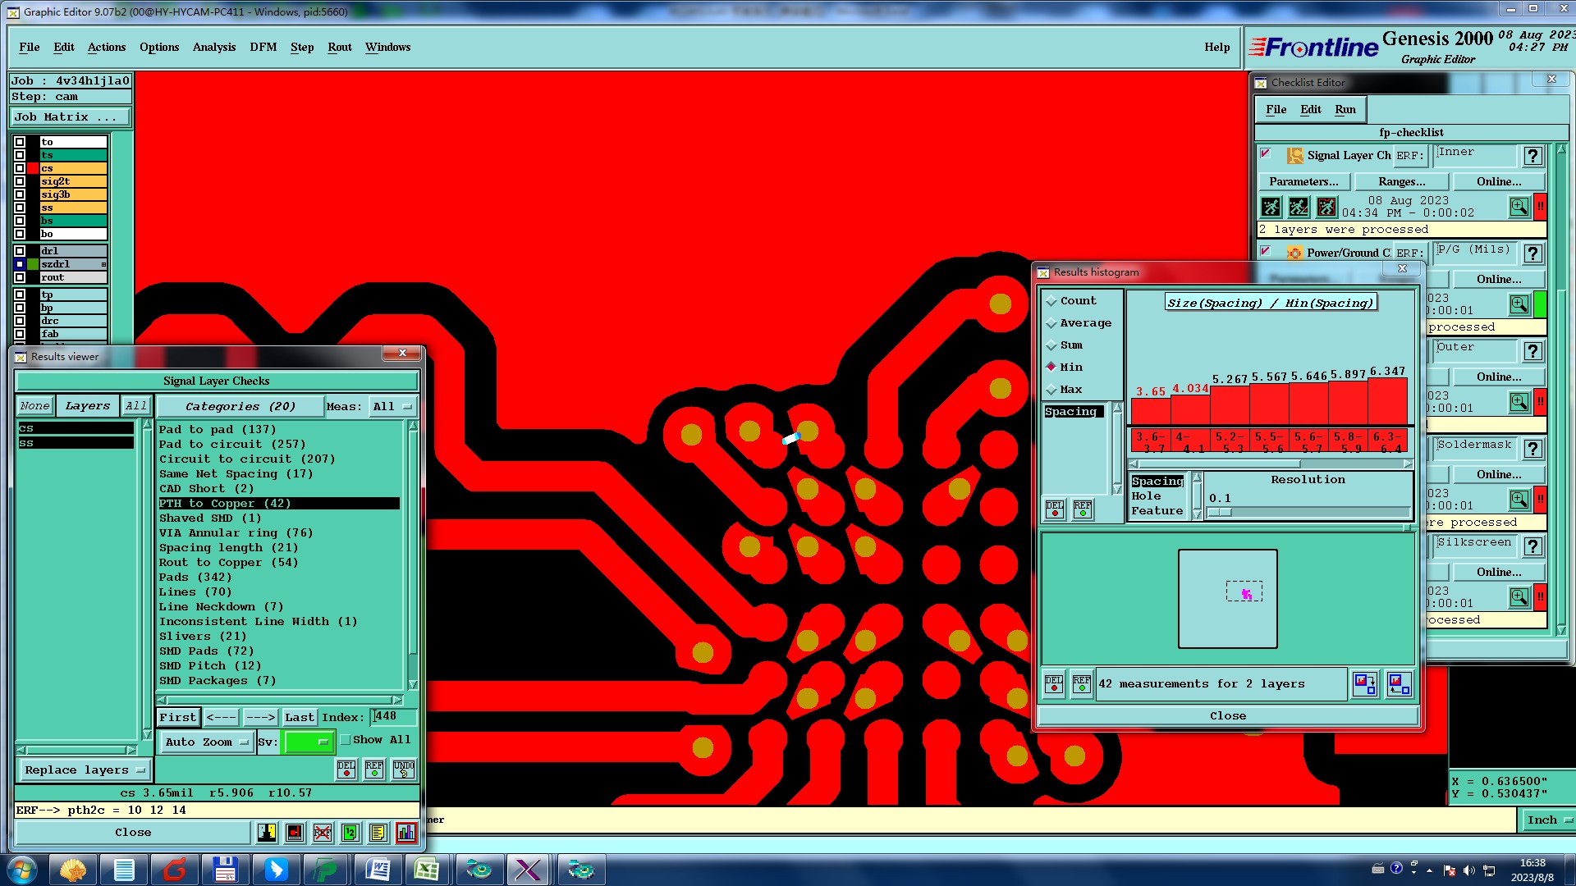Click the DEL icon beside the measurements count
This screenshot has width=1576, height=886.
click(x=1054, y=684)
